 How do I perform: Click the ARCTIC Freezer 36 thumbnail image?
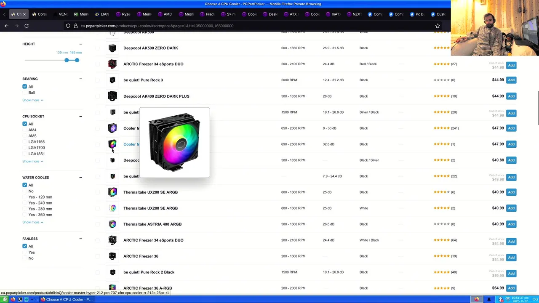[x=112, y=256]
